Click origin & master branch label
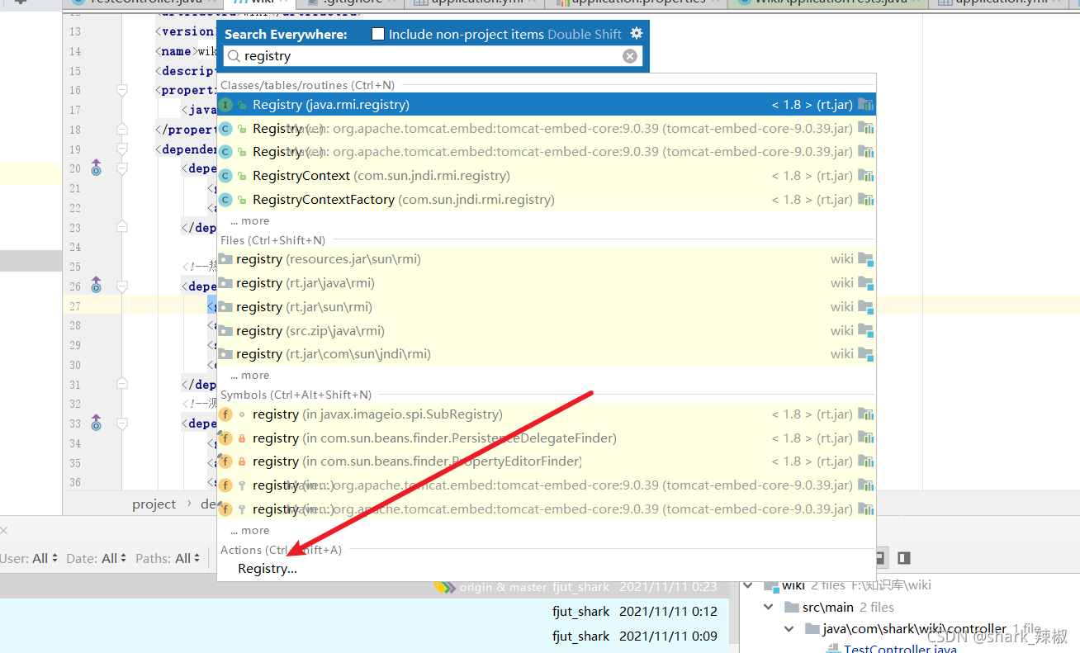 [503, 587]
